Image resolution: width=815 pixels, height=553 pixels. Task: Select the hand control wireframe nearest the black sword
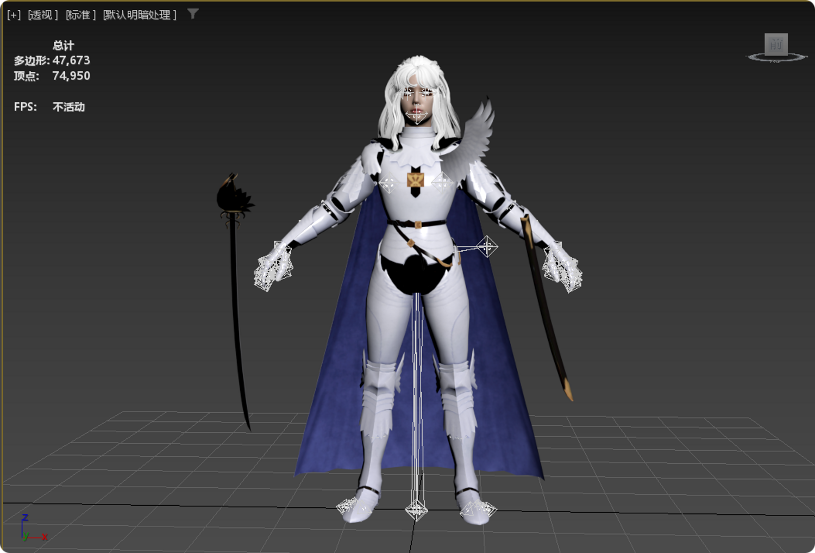click(x=274, y=266)
